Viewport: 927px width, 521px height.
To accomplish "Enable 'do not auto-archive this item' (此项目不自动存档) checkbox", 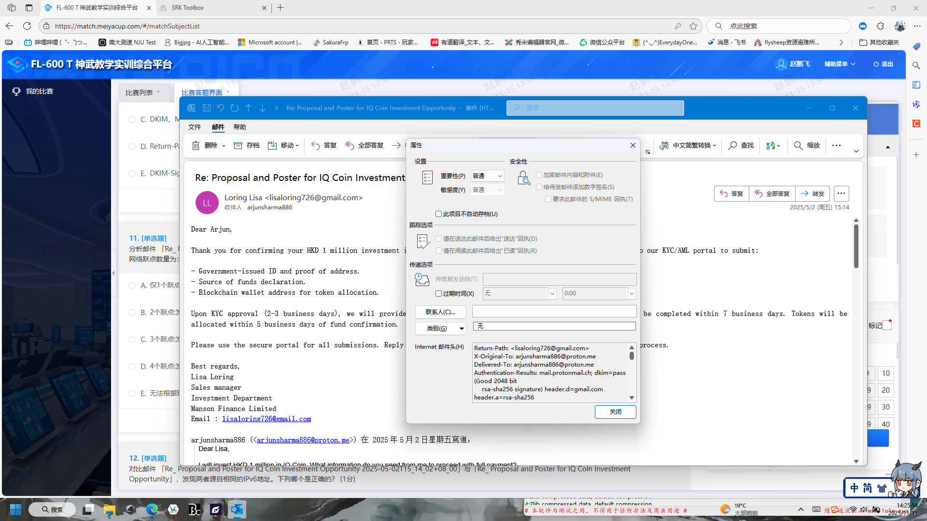I will pyautogui.click(x=438, y=214).
